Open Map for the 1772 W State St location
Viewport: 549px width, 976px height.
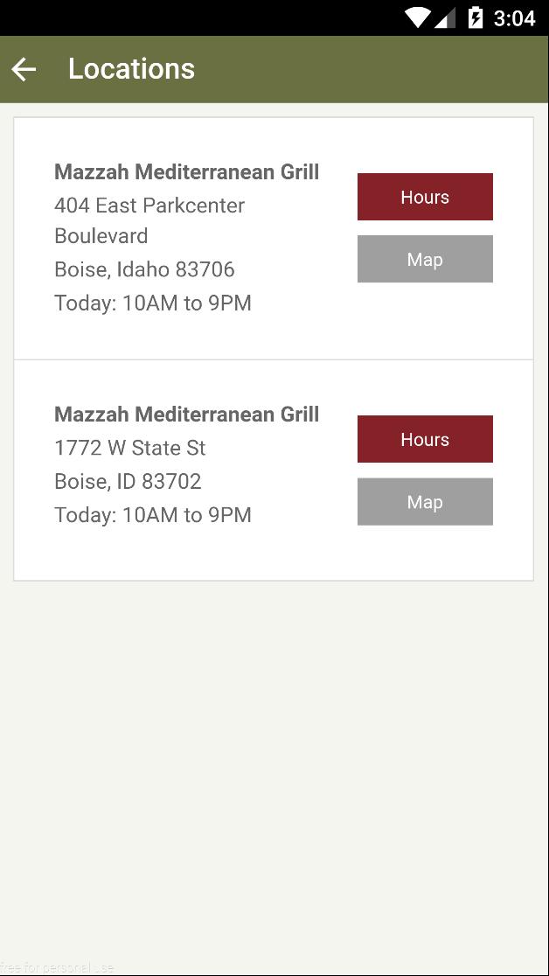tap(424, 501)
